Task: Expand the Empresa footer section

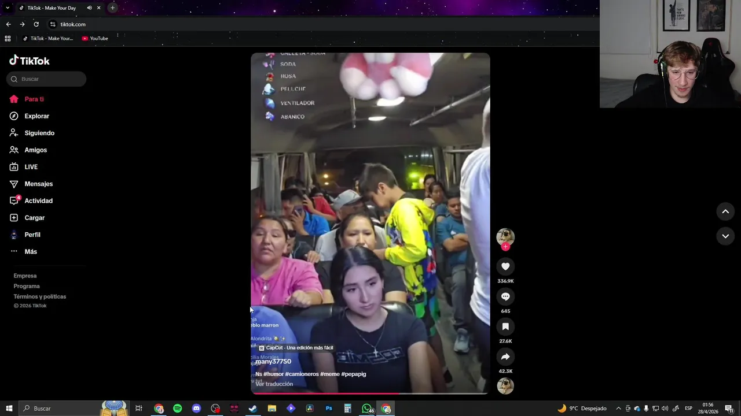Action: (x=25, y=276)
